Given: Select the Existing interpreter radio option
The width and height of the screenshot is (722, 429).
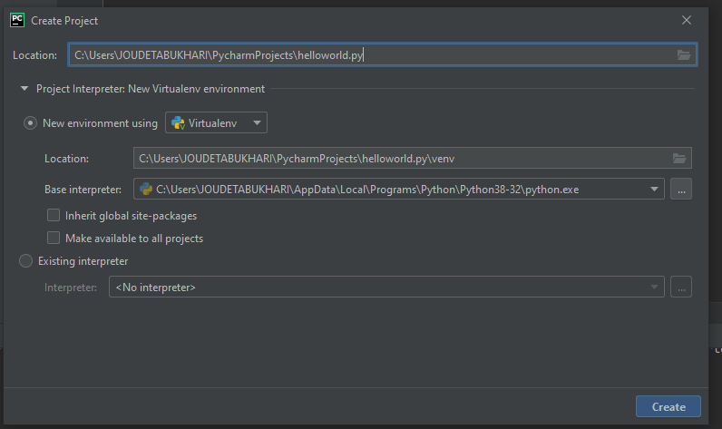Looking at the screenshot, I should coord(25,261).
